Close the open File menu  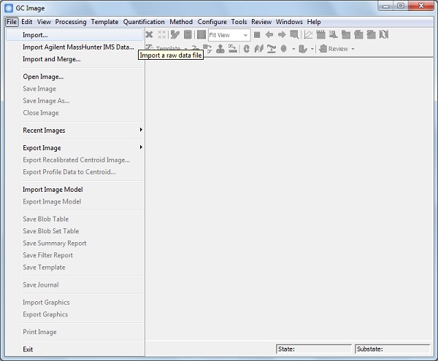tap(12, 22)
